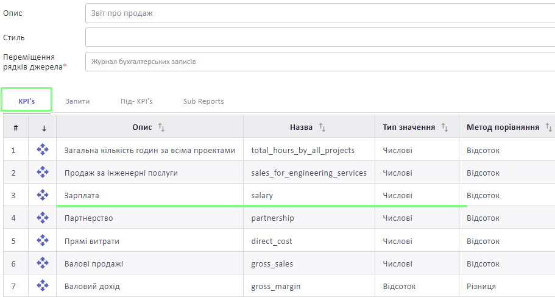Sort table by Назва column
555x297 pixels.
click(322, 127)
